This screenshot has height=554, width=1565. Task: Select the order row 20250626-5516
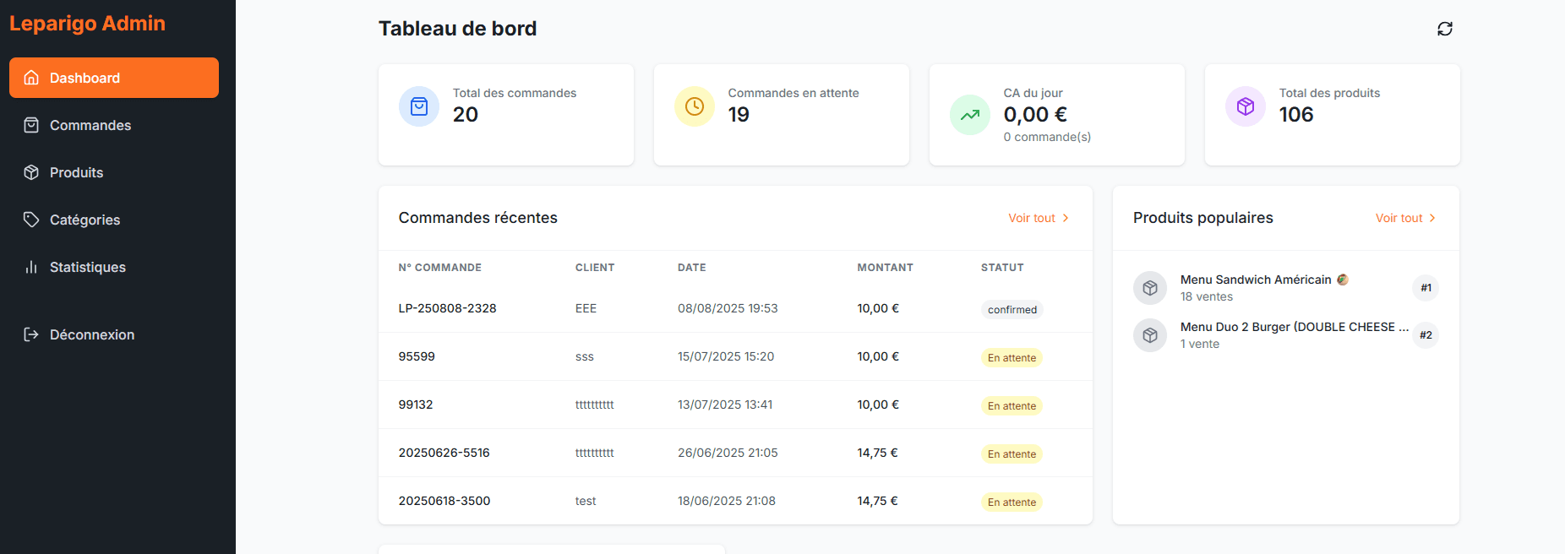coord(444,453)
